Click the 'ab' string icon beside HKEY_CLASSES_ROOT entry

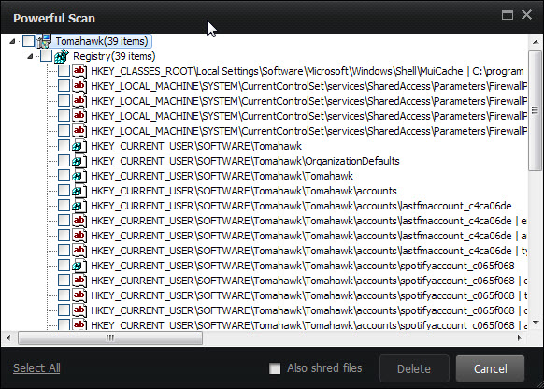pos(79,71)
